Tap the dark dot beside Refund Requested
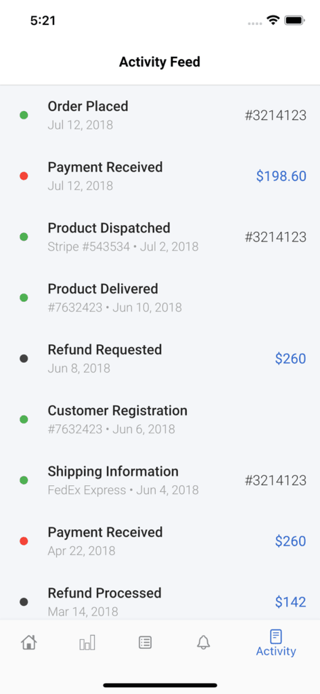Image resolution: width=320 pixels, height=694 pixels. 24,359
